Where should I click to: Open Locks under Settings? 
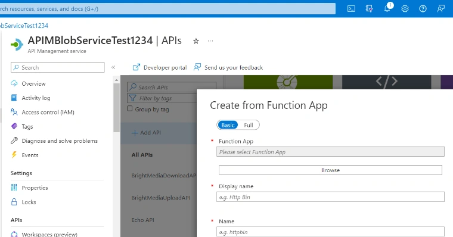point(29,202)
